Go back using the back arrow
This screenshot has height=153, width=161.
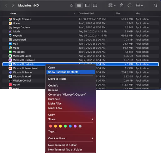tap(6, 5)
